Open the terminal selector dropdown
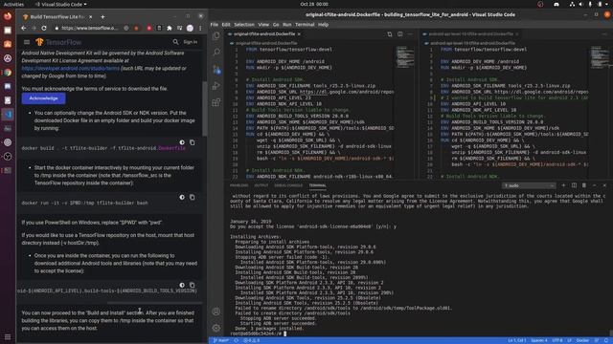This screenshot has height=344, width=613. coord(529,185)
